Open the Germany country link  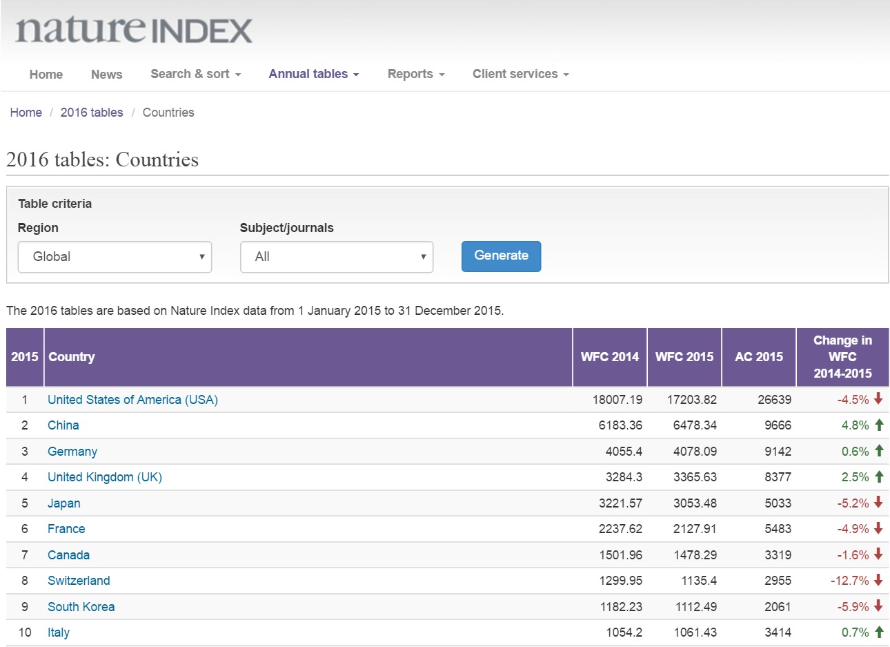[x=72, y=452]
